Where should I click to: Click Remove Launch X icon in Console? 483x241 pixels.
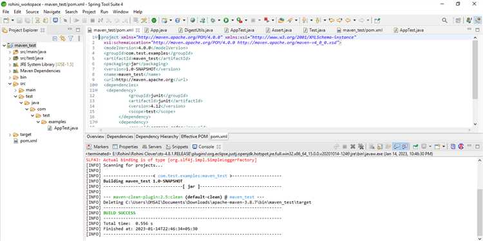click(353, 147)
